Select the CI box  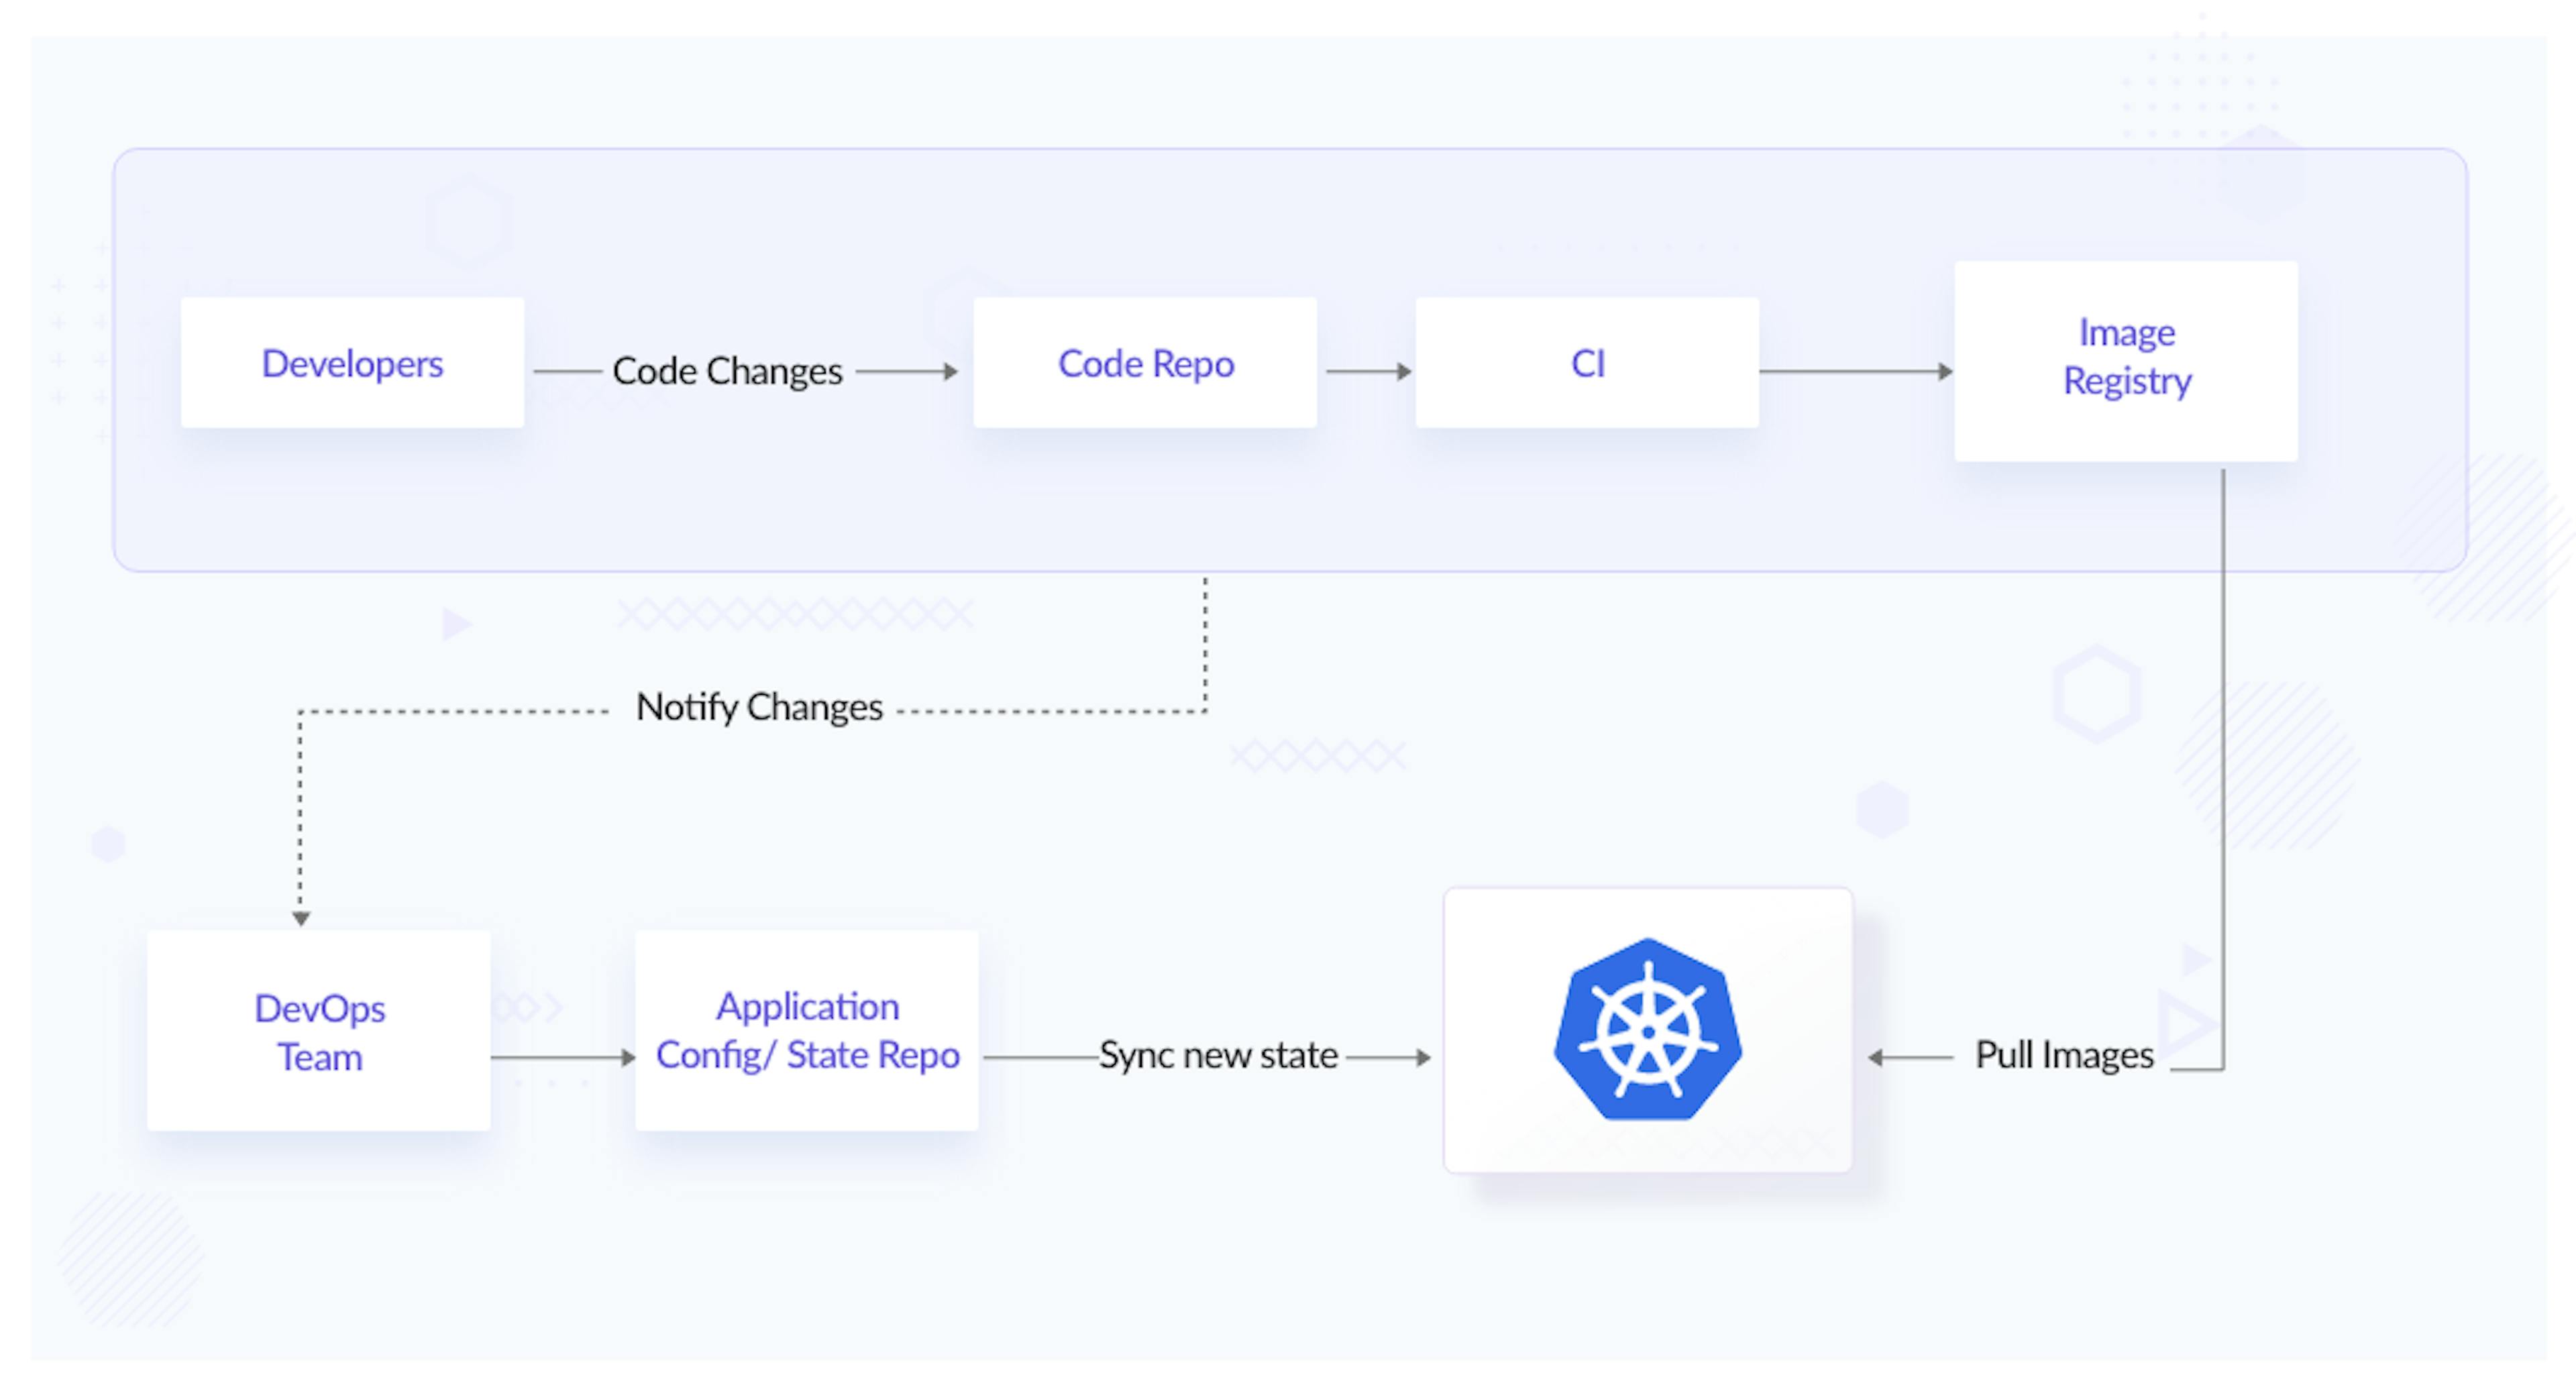(x=1587, y=363)
